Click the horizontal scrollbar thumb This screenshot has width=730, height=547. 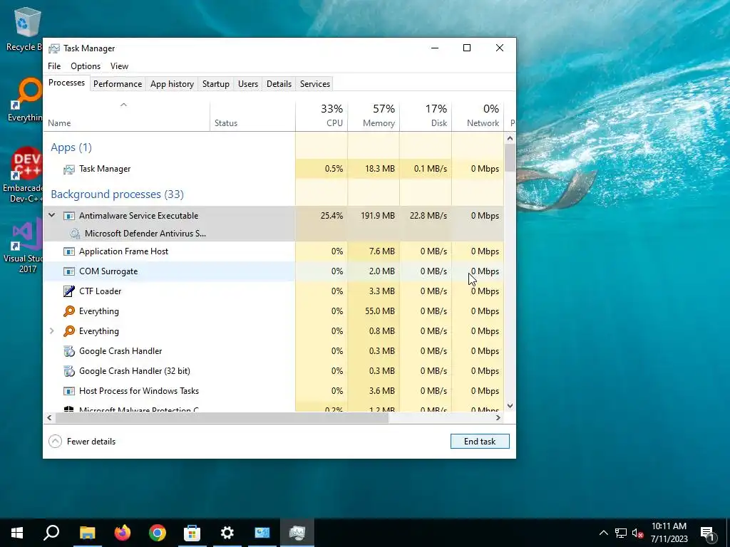click(222, 417)
